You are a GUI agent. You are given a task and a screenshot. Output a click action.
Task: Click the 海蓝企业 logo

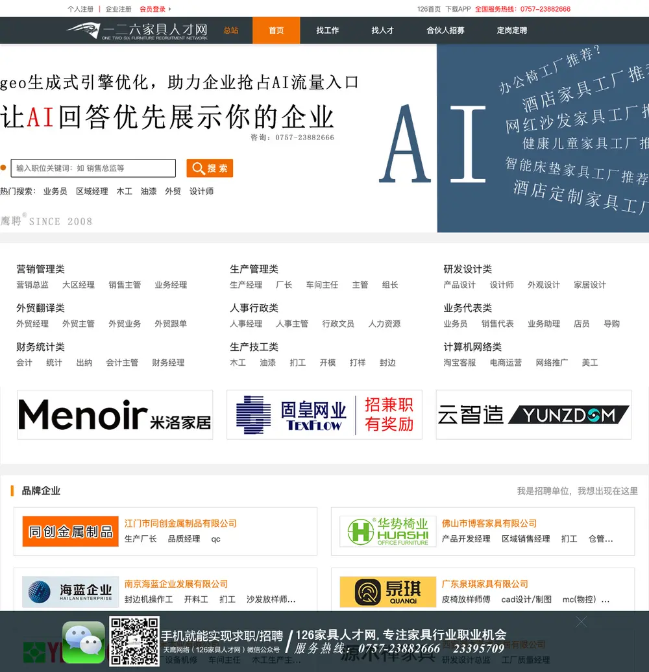point(70,592)
